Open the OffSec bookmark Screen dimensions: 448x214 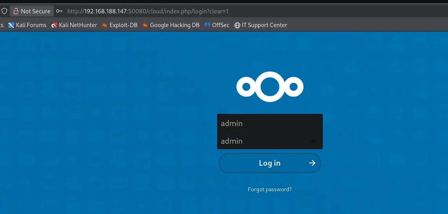[x=217, y=25]
